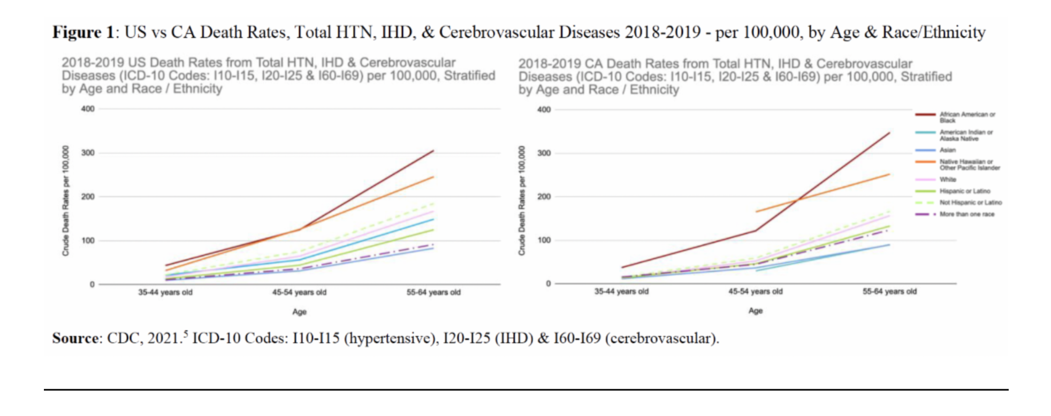Click the "More than one race" legend label
Screen dimensions: 1051x416
tap(967, 214)
